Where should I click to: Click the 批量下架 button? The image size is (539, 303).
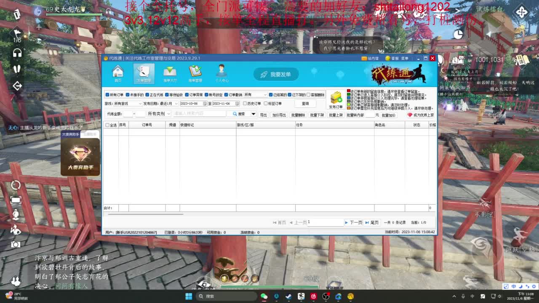[x=317, y=115]
